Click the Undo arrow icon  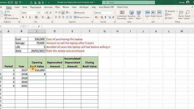[20, 2]
